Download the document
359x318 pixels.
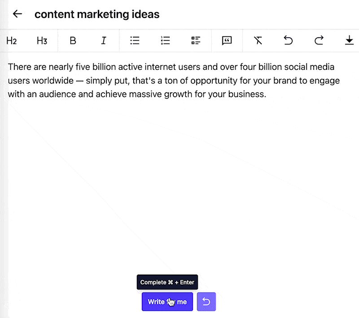pyautogui.click(x=349, y=41)
